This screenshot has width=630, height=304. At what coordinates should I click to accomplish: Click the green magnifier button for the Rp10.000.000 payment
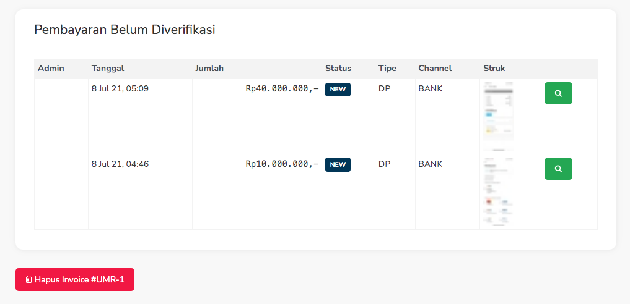tap(558, 169)
